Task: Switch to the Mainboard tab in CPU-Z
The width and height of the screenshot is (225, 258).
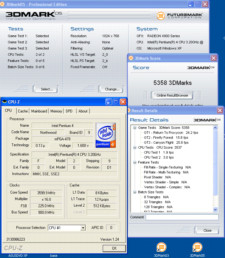Action: coord(39,111)
